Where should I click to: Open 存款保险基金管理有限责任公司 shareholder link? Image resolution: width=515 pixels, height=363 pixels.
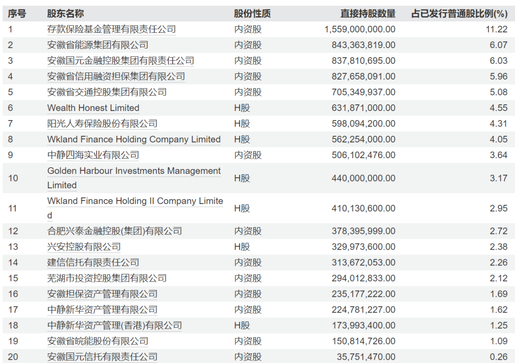click(111, 29)
